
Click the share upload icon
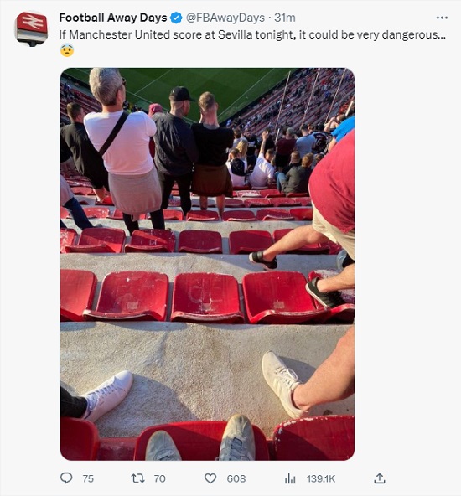click(x=380, y=478)
